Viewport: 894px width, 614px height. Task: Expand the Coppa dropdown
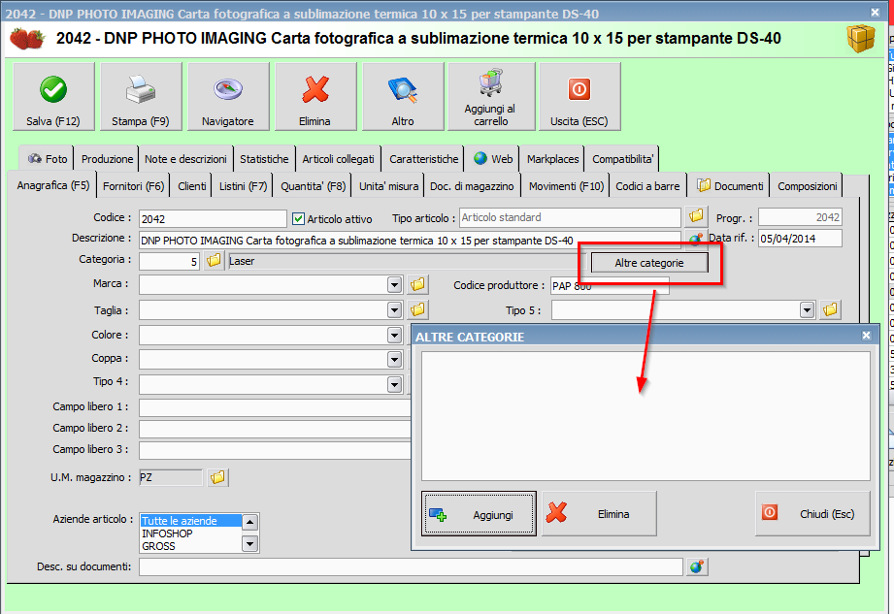pos(394,360)
